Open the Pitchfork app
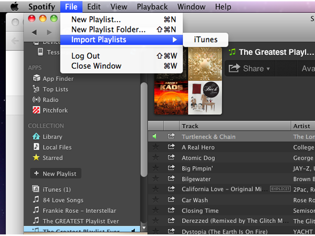This screenshot has width=315, height=236. [x=50, y=110]
